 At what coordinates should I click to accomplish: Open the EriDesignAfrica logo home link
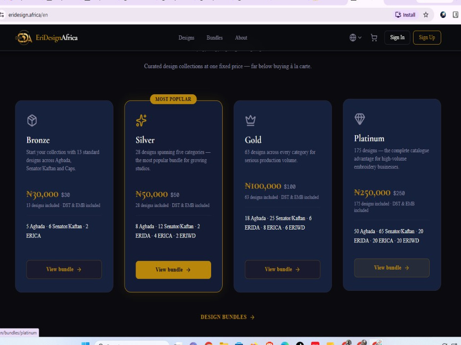(47, 38)
